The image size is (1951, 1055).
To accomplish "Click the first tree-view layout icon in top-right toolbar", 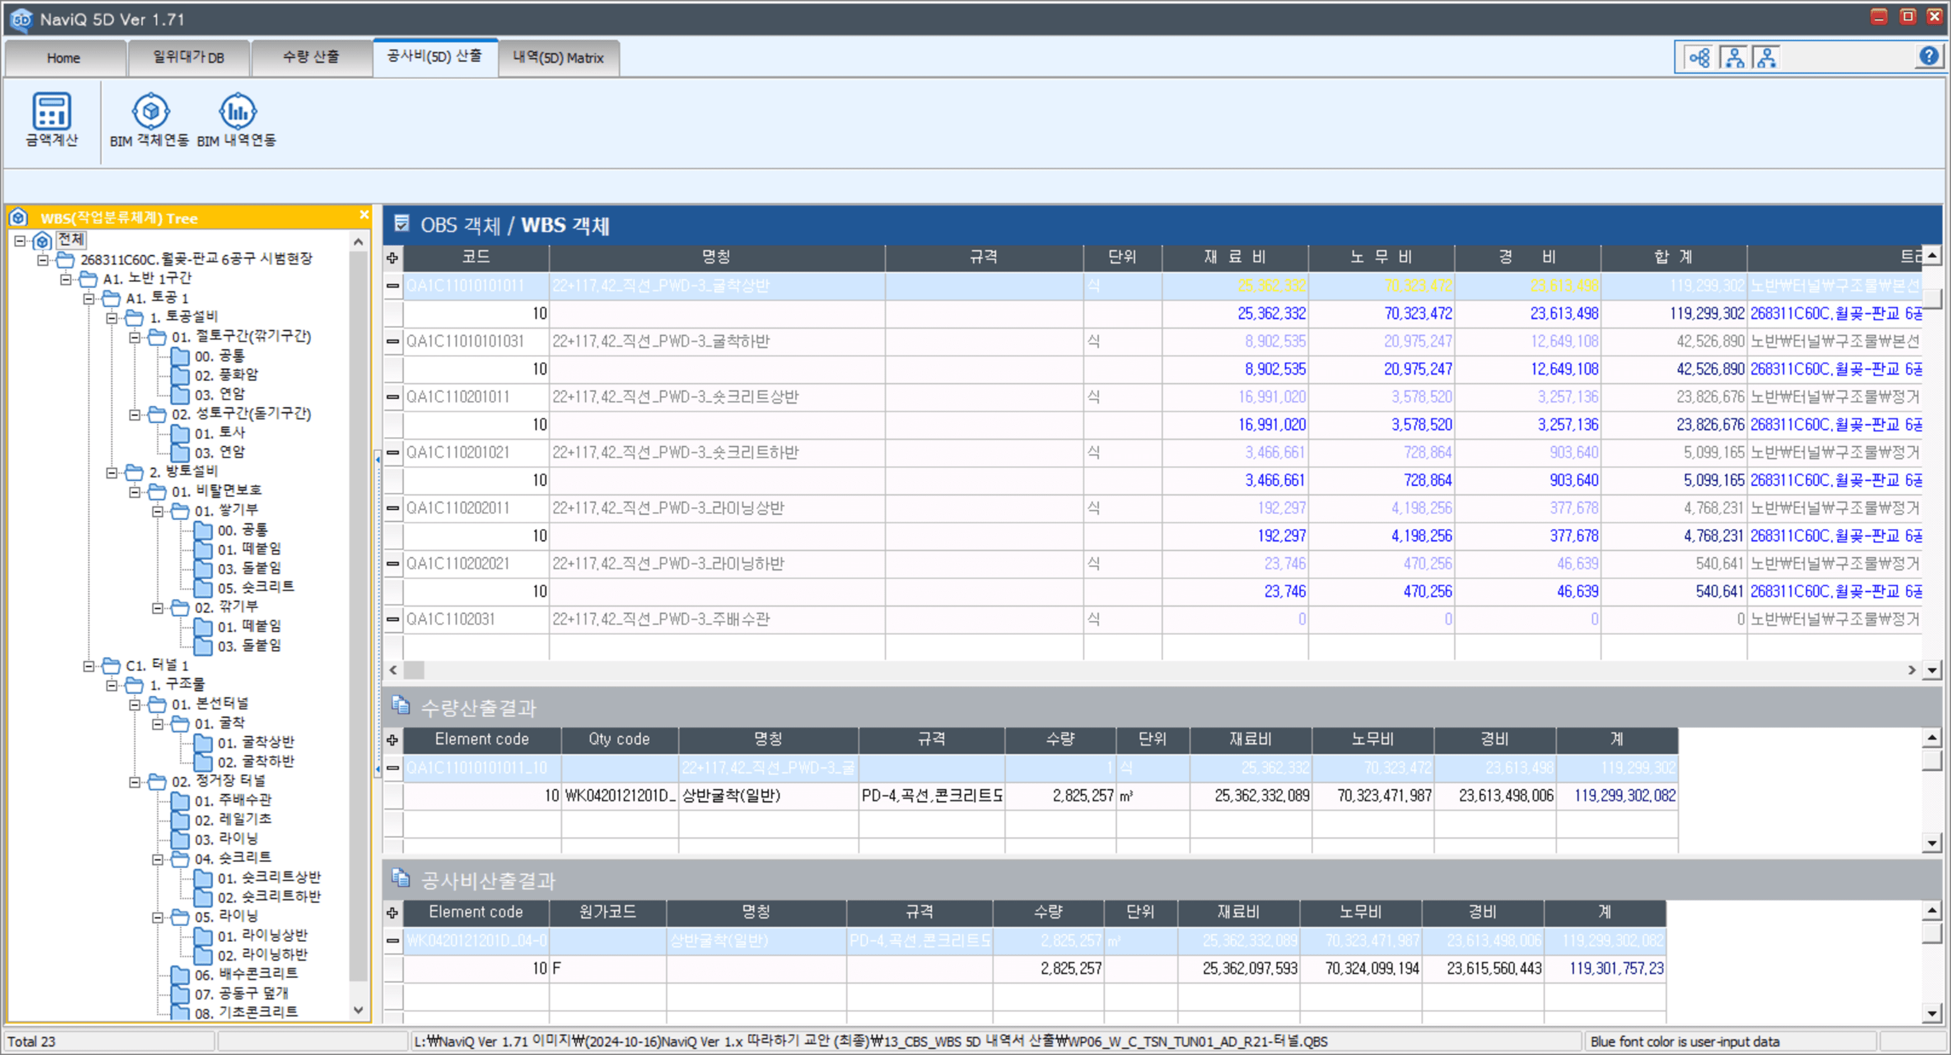I will tap(1700, 58).
